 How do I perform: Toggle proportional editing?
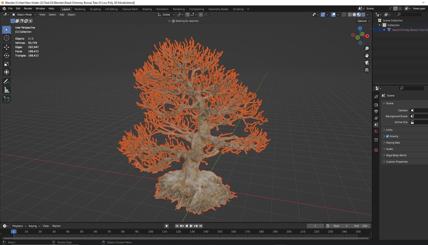click(201, 15)
